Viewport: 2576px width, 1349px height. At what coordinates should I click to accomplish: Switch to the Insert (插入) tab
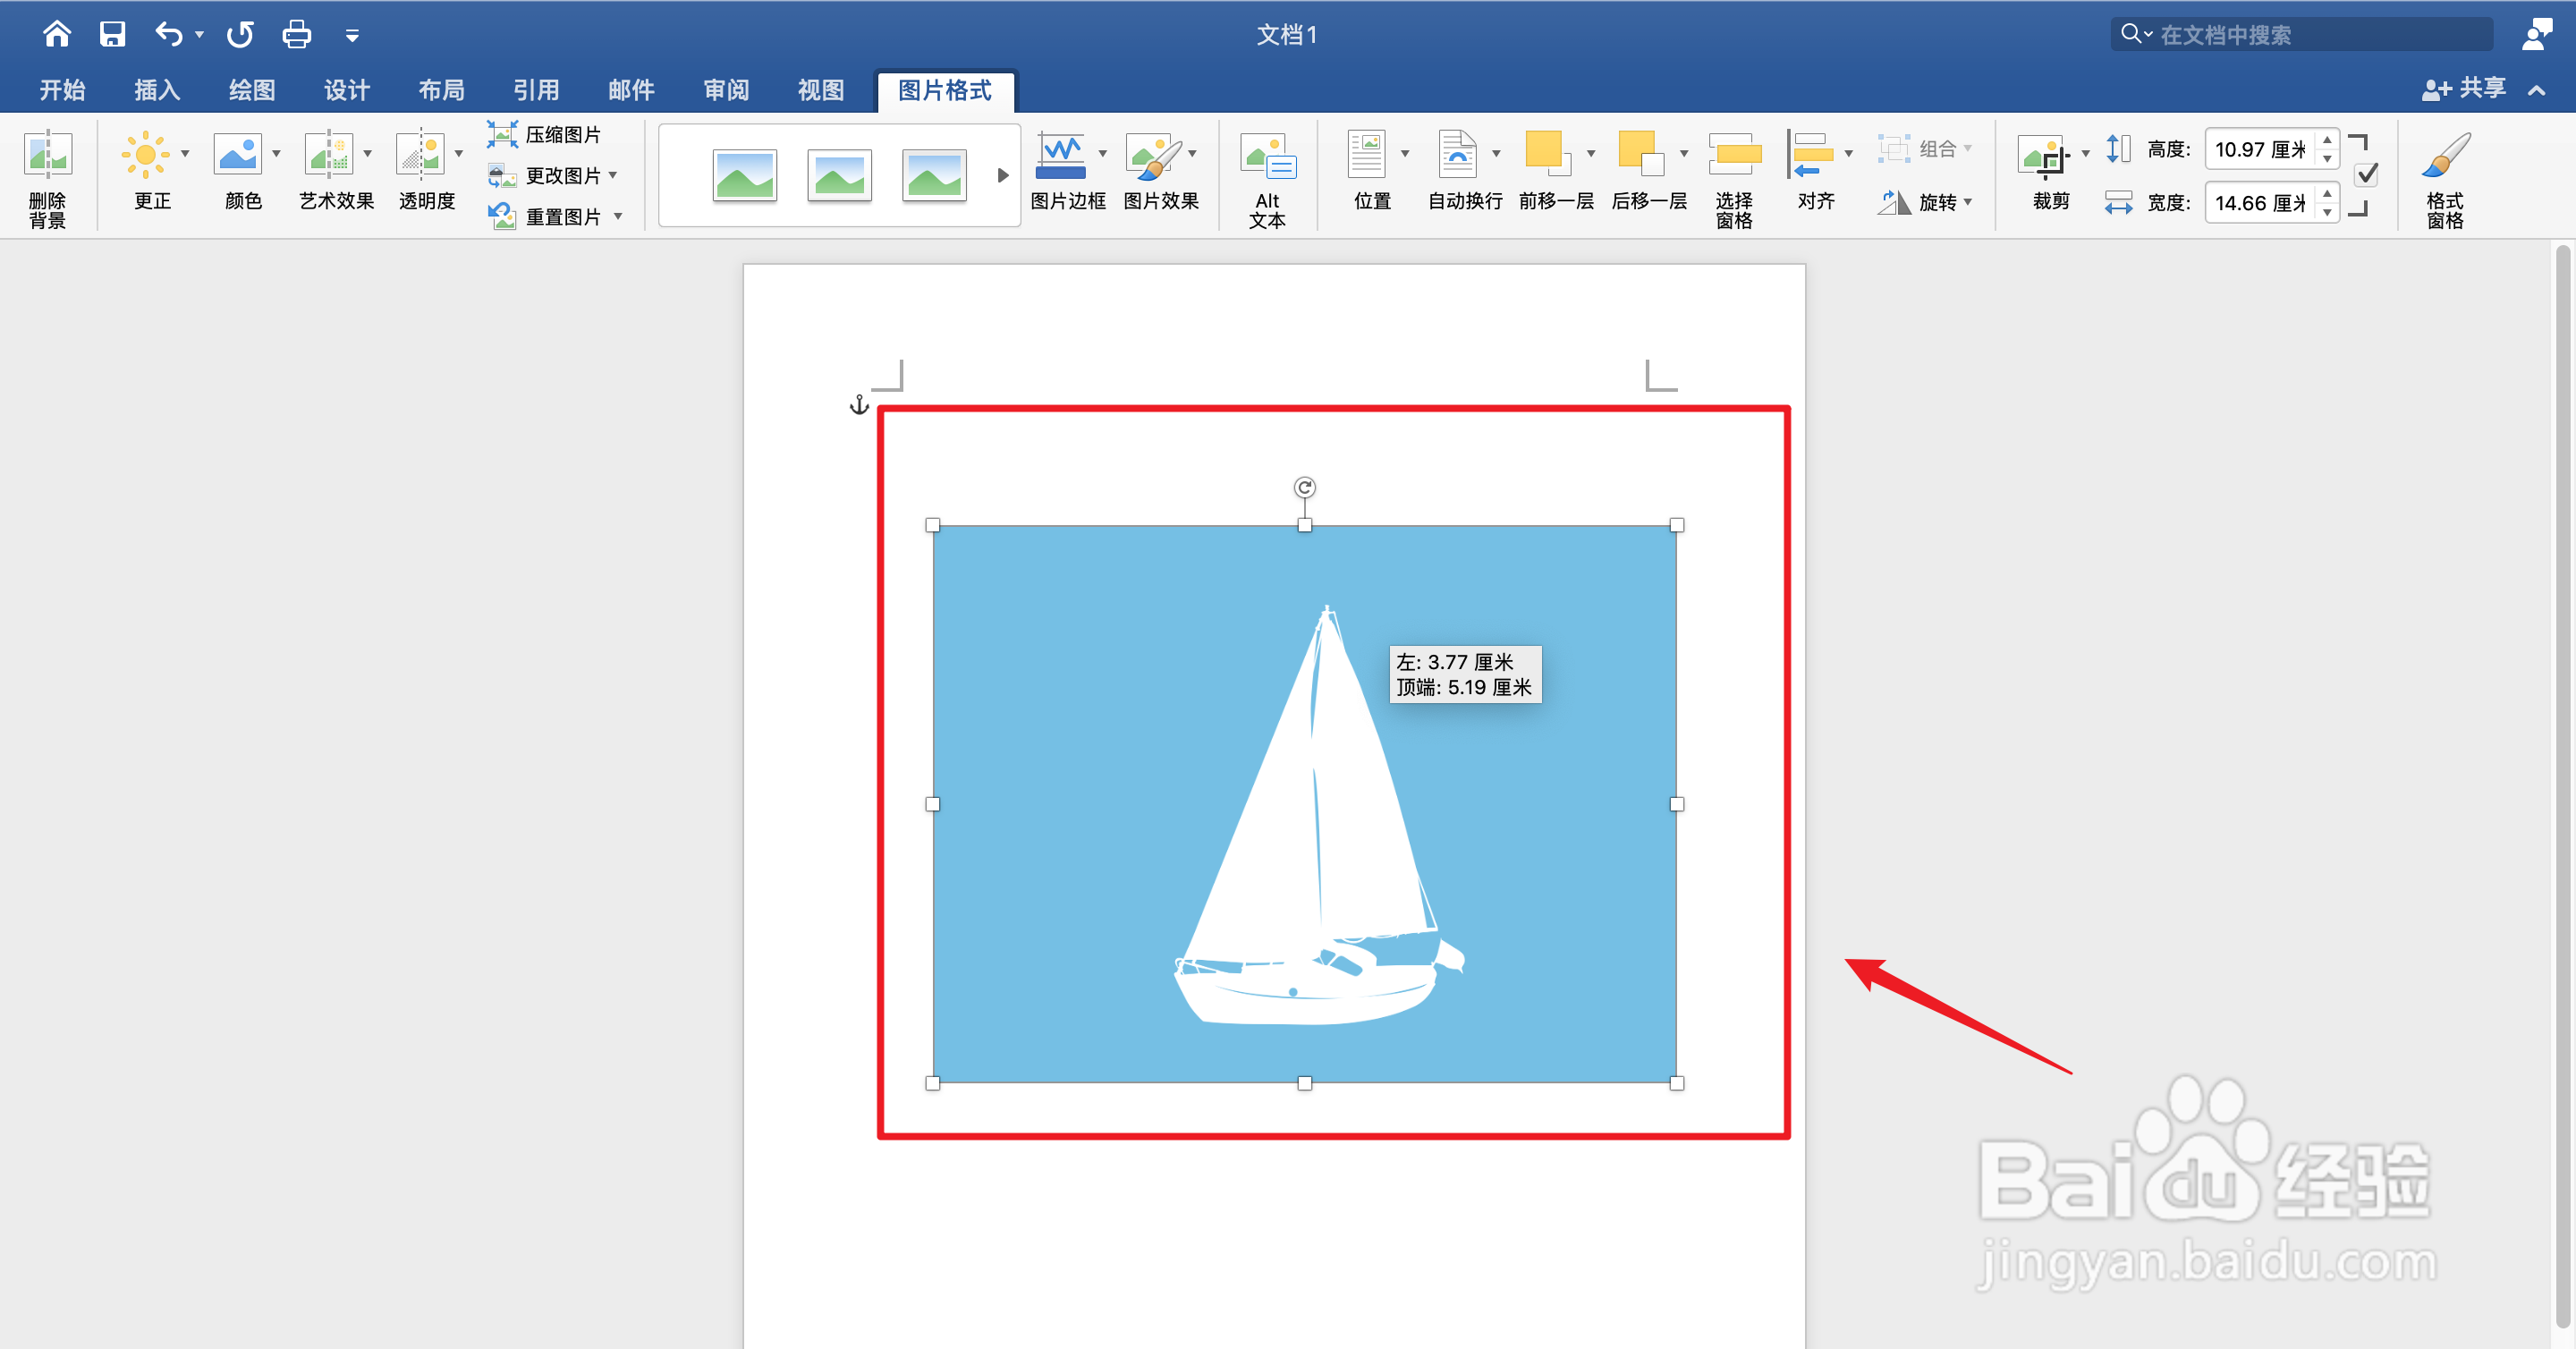157,90
